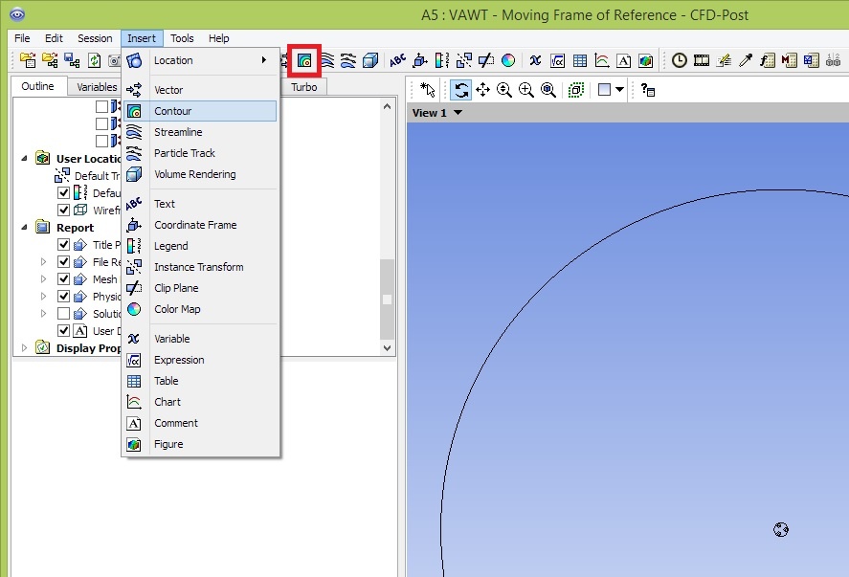Open the Mesh Calculator icon
Screen dimensions: 849x577
click(x=811, y=60)
